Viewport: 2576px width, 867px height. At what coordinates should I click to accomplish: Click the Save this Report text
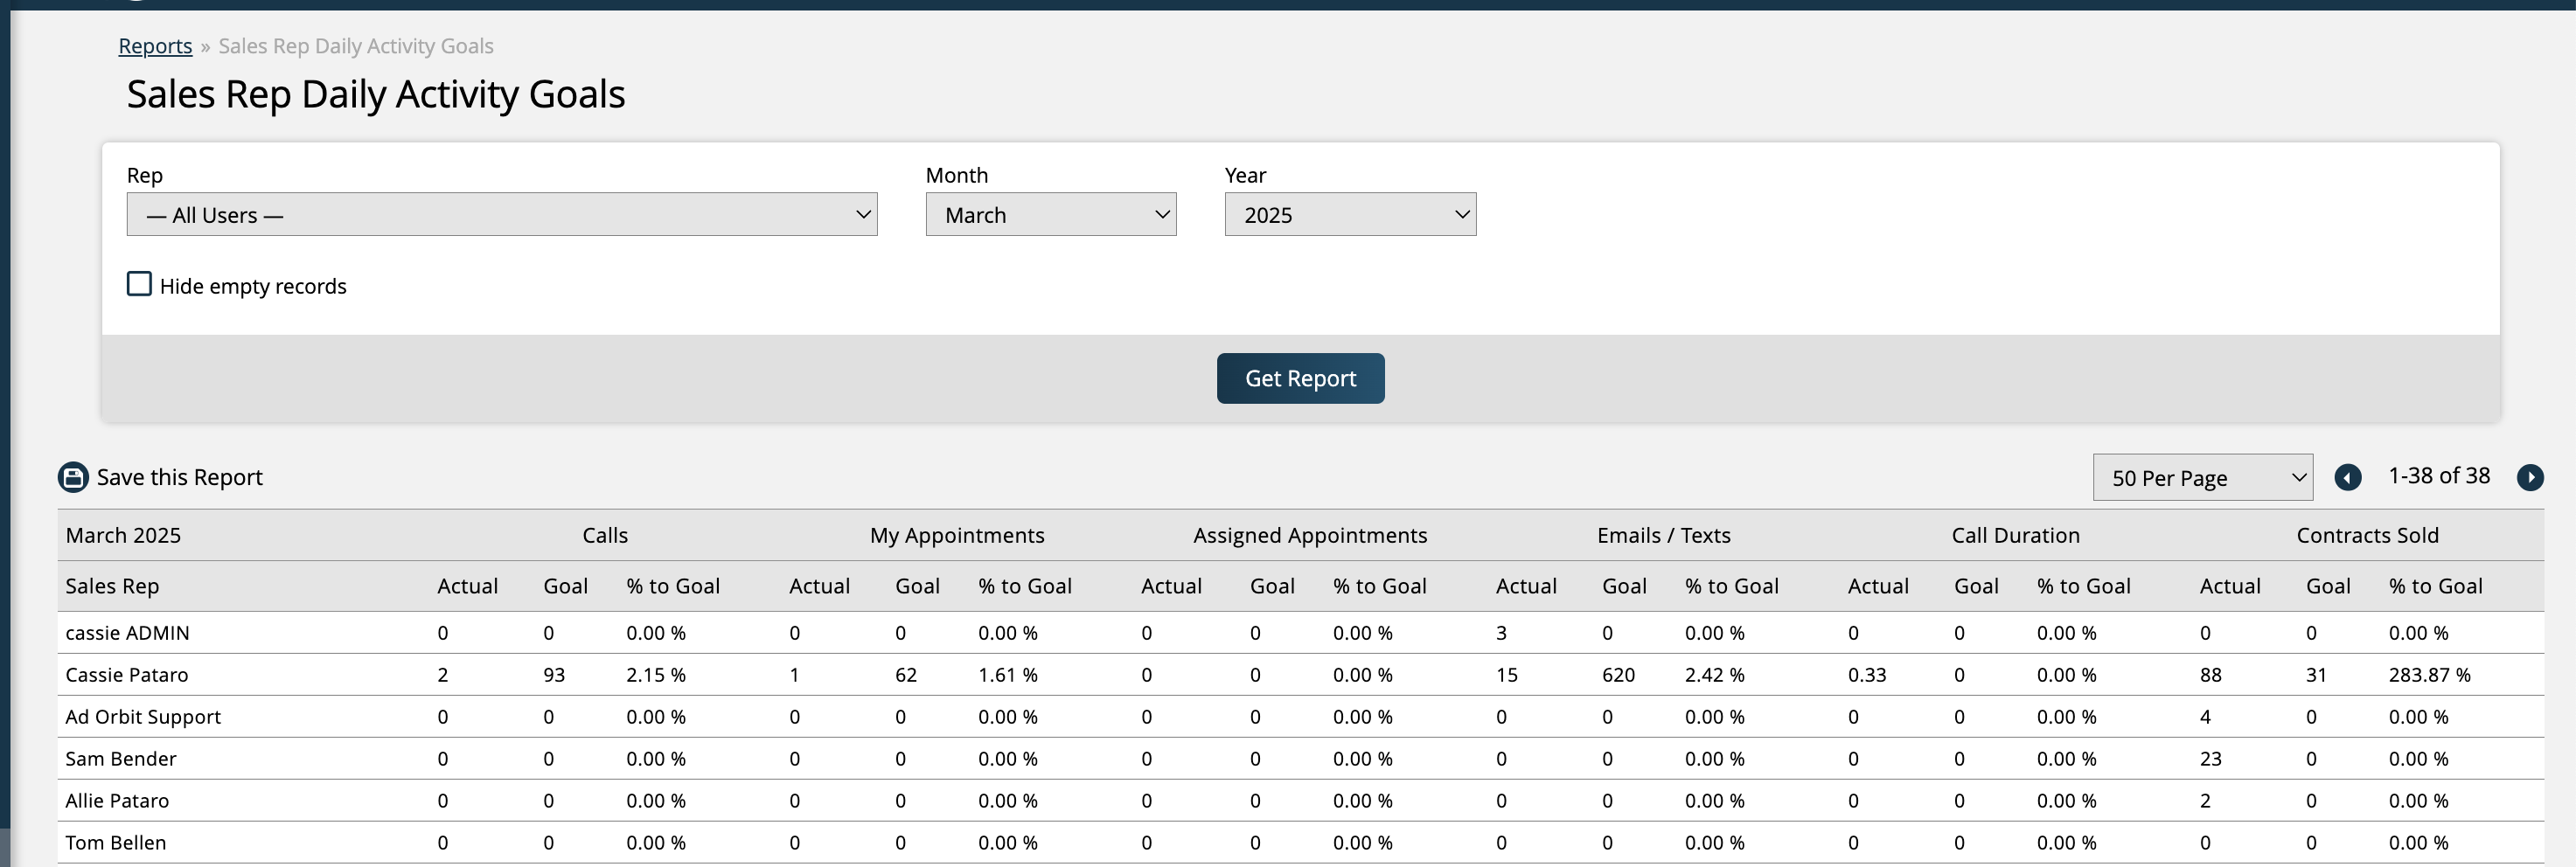point(179,477)
